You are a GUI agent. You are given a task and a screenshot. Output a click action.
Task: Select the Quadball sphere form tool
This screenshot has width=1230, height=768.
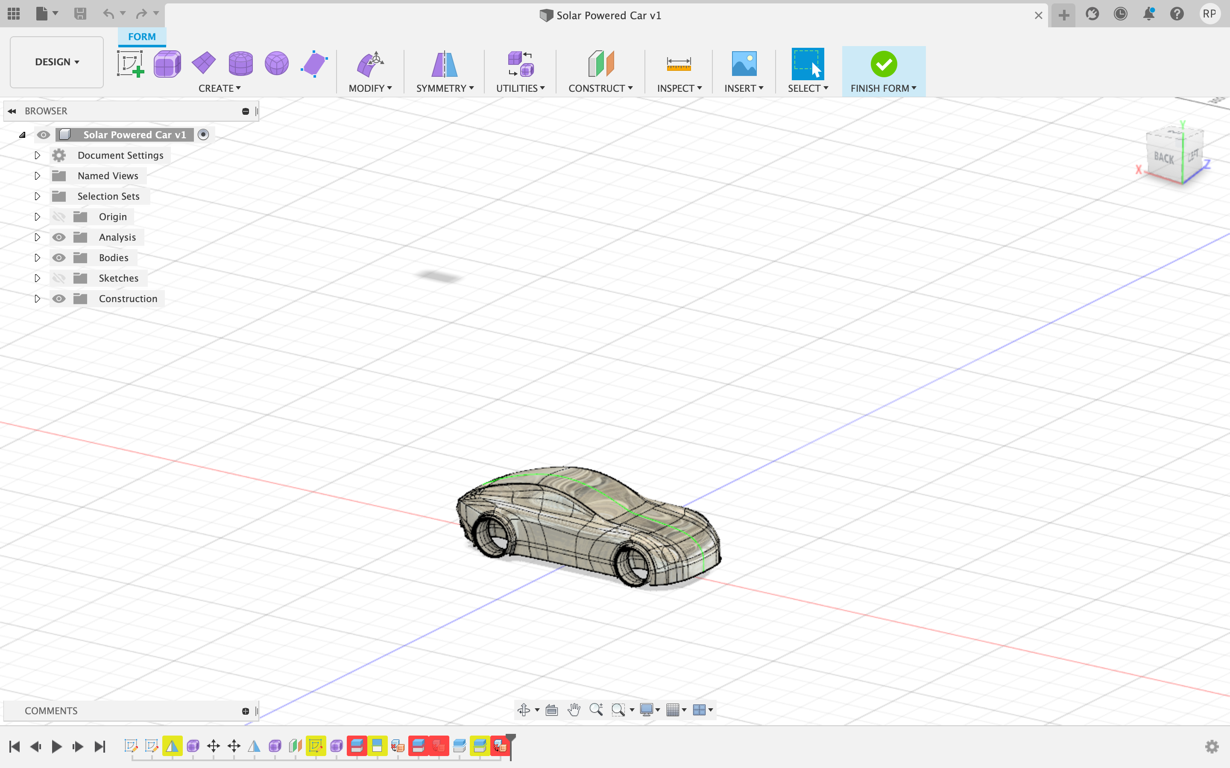point(277,64)
